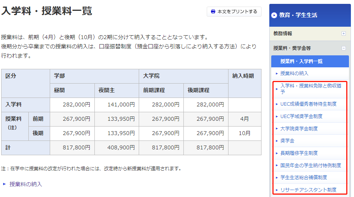
Task: Click the 10月 payment period cell
Action: 244,133
